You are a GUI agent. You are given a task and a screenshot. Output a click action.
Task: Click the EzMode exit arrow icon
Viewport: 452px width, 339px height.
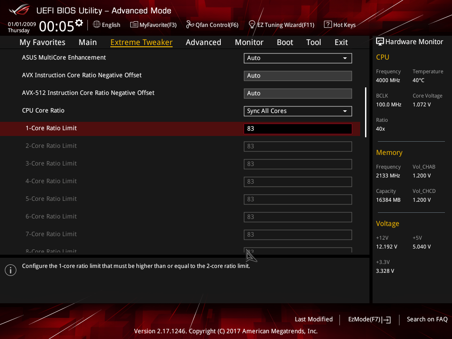386,320
